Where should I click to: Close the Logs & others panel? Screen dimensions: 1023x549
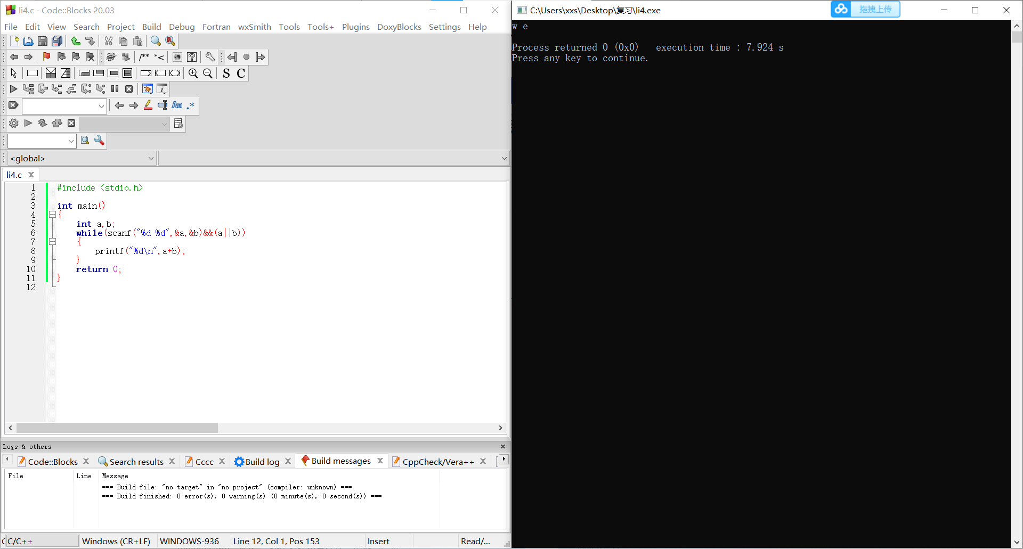click(x=503, y=446)
